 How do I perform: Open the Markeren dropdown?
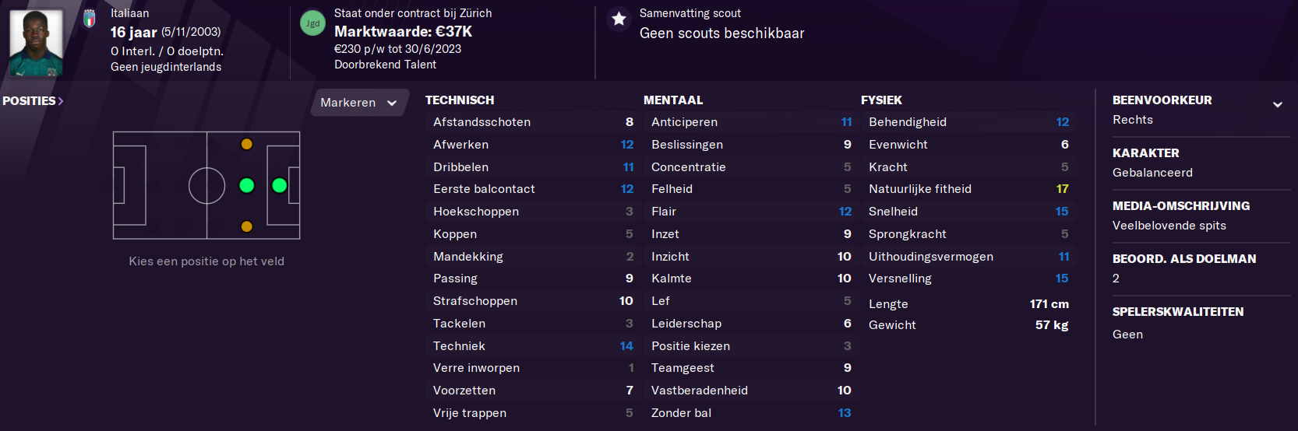point(359,103)
